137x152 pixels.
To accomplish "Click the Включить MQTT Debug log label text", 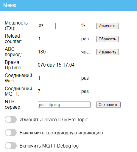I will (x=49, y=146).
